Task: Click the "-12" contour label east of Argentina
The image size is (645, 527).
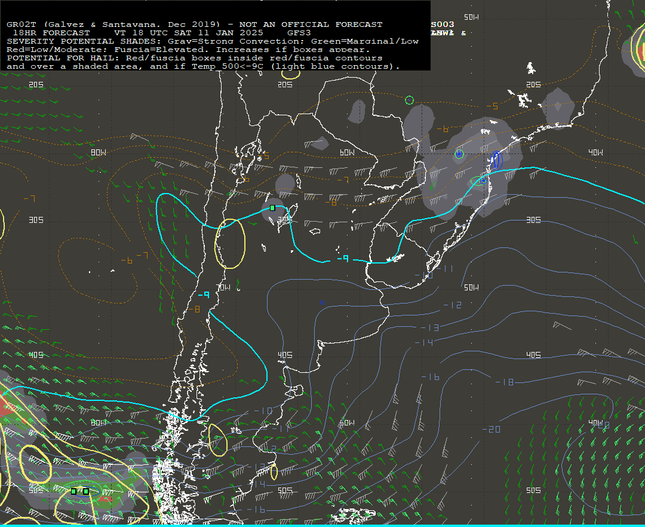Action: tap(453, 305)
